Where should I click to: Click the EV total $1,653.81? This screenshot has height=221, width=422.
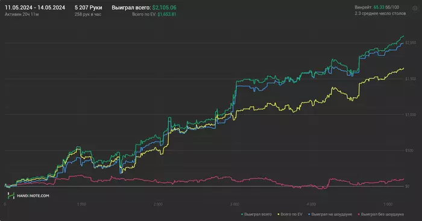166,14
